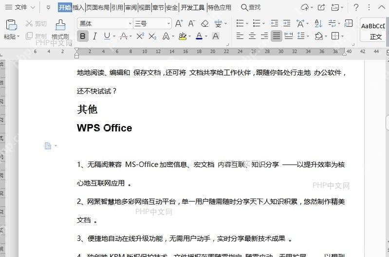Click the paragraph shading fill icon
389x257 pixels.
click(x=319, y=36)
